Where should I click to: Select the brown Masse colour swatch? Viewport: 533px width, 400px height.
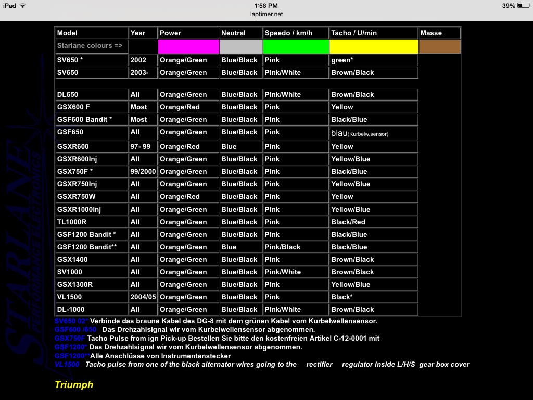tap(439, 46)
